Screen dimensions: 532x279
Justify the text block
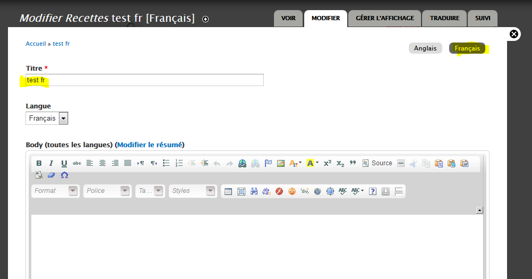127,163
